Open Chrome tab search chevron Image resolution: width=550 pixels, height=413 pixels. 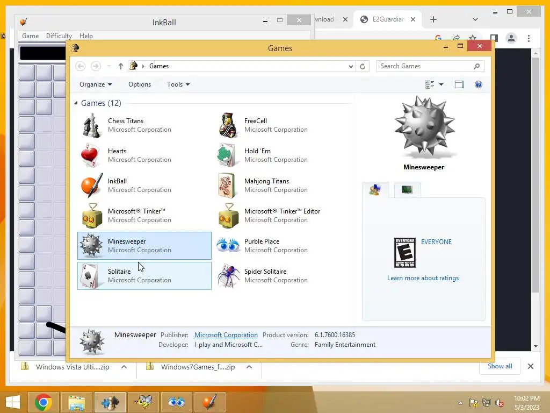tap(475, 19)
